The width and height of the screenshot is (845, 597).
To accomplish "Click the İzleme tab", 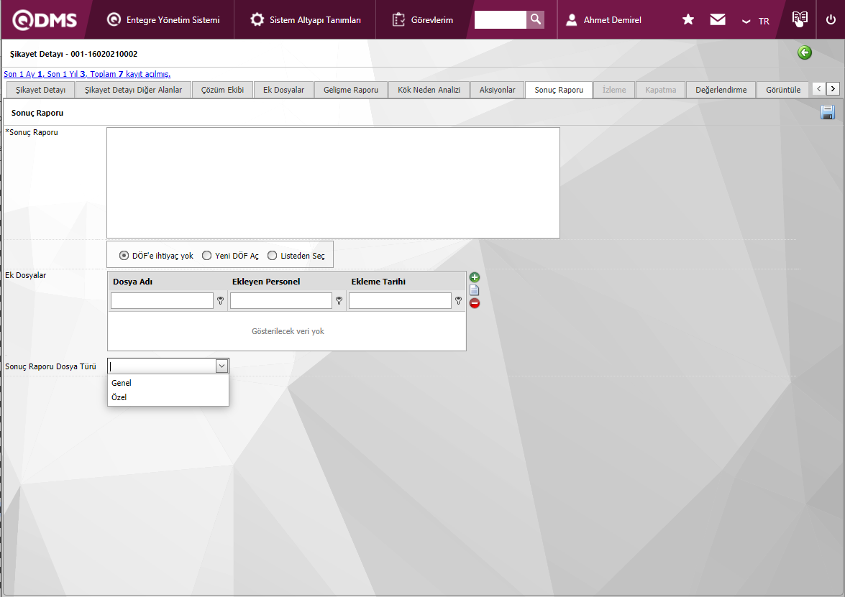I will [x=614, y=90].
